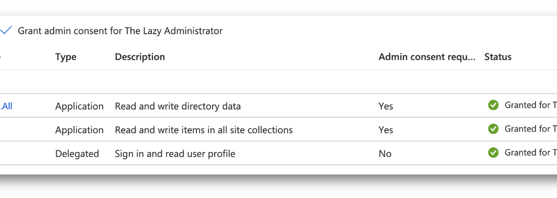Click the No admin consent value
Screen dimensions: 557x198
pyautogui.click(x=385, y=154)
